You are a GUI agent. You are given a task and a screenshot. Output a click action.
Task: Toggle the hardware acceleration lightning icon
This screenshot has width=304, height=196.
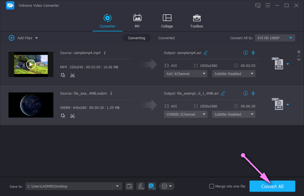point(141,186)
